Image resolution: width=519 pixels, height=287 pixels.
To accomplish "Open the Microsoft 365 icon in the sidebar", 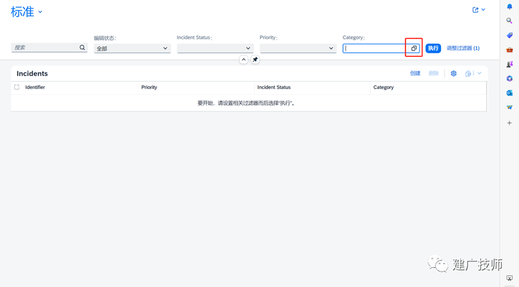I will point(509,78).
